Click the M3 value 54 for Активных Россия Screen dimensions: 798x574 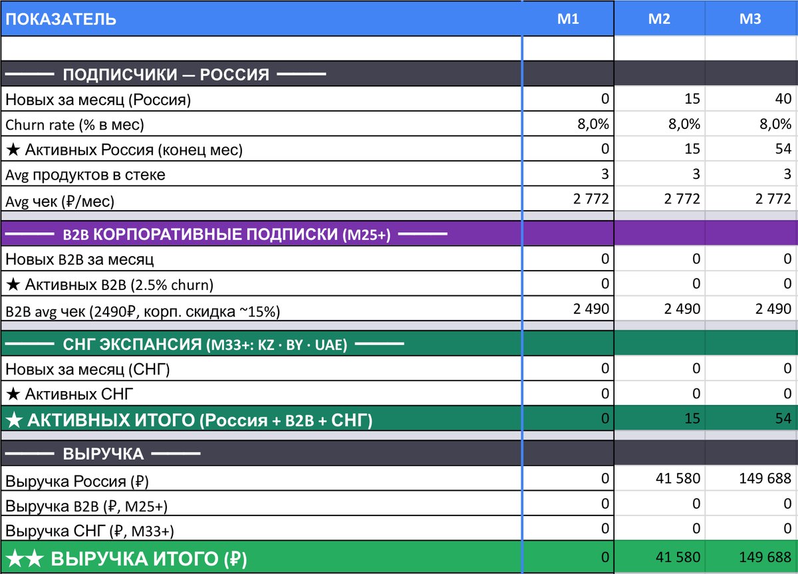[783, 150]
